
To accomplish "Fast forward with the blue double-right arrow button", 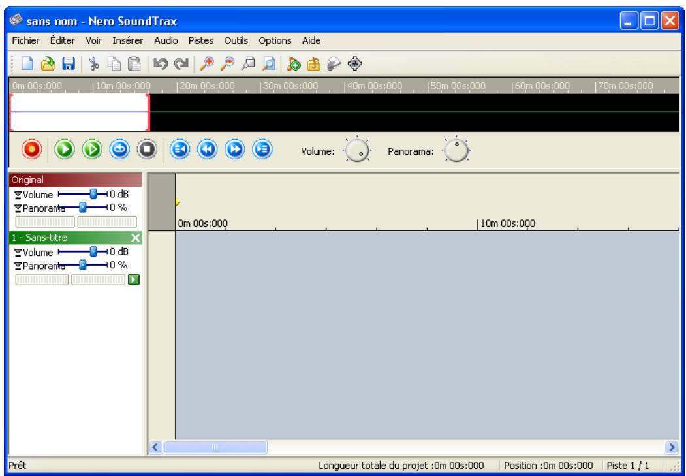I will click(x=235, y=149).
